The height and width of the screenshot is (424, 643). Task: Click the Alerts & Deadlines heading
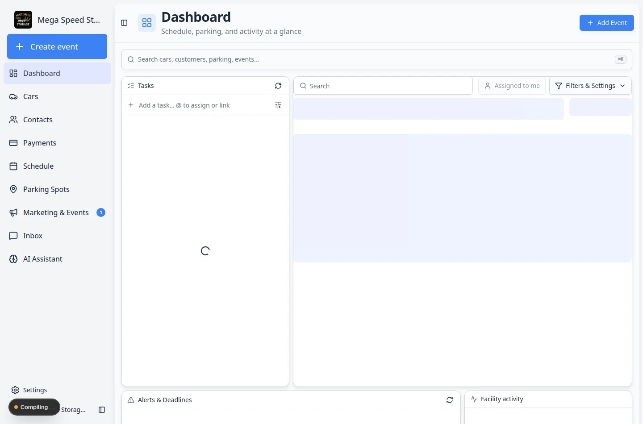165,400
